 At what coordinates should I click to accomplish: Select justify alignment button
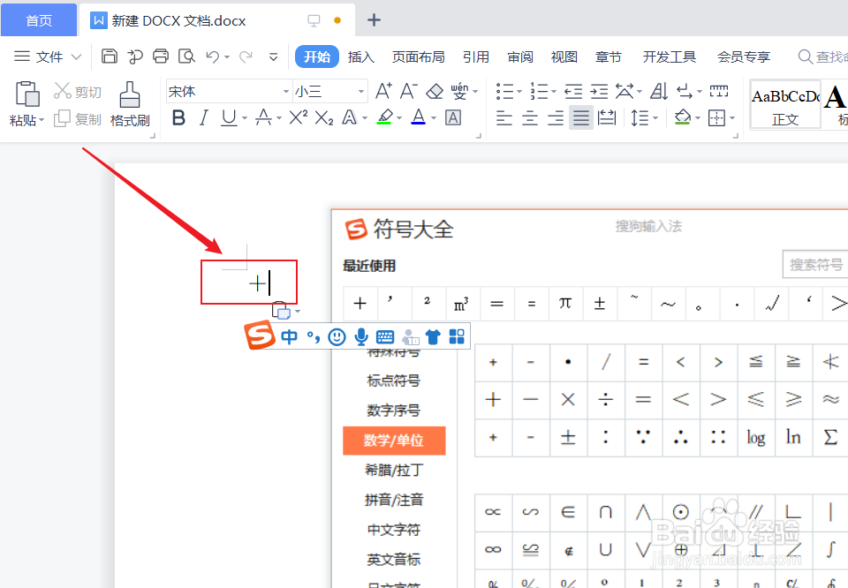coord(581,117)
